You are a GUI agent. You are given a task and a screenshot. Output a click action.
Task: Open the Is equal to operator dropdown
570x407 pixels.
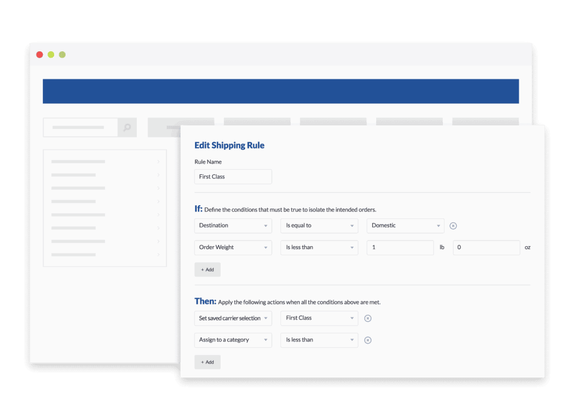click(x=319, y=226)
